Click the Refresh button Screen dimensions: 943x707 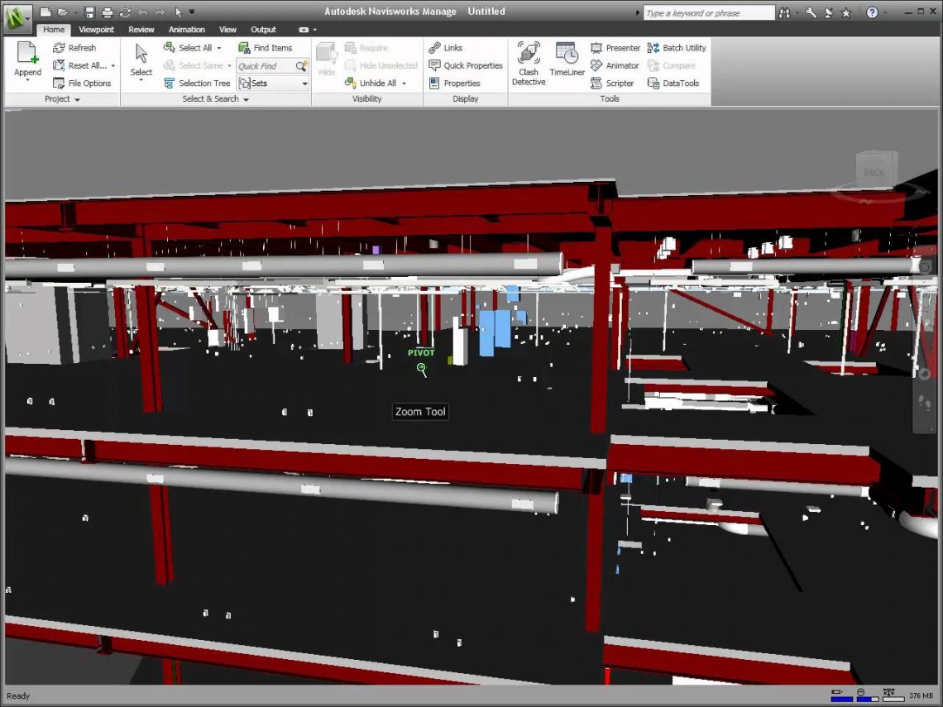point(74,48)
